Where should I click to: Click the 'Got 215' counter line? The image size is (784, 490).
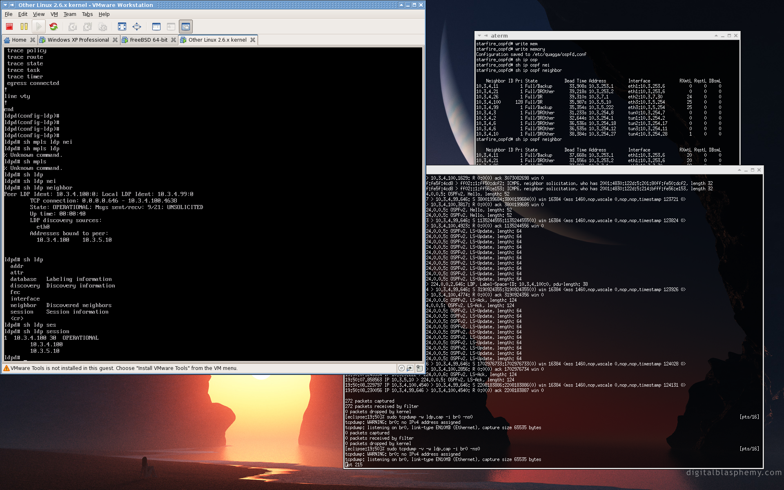pos(354,465)
